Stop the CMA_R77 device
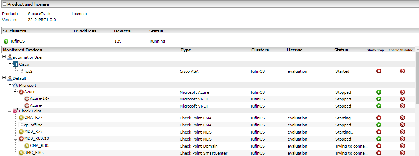The height and width of the screenshot is (156, 419). click(x=378, y=118)
